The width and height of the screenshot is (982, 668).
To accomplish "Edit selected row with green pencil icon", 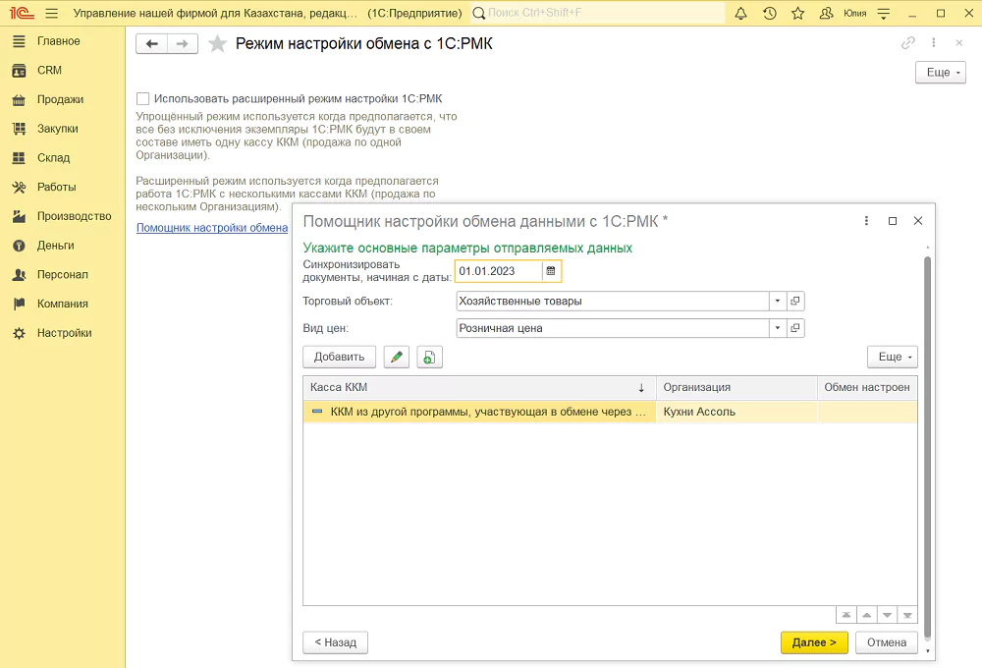I will (397, 357).
